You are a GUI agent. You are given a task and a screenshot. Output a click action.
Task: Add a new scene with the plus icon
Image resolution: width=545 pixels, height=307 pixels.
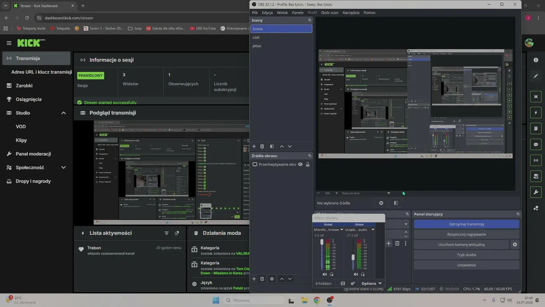(254, 146)
